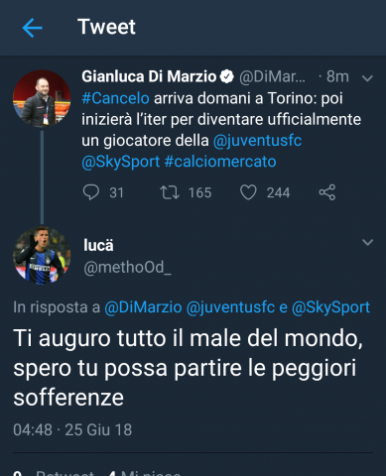386x476 pixels.
Task: Expand options chevron on Di Marzio's tweet
Action: 367,78
